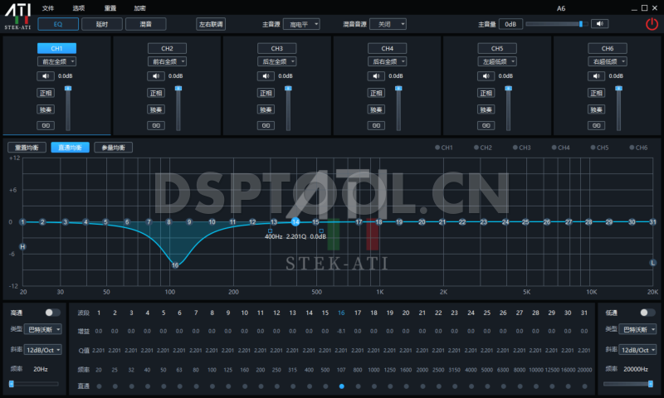Open the 加密 menu
664x398 pixels.
[x=139, y=8]
